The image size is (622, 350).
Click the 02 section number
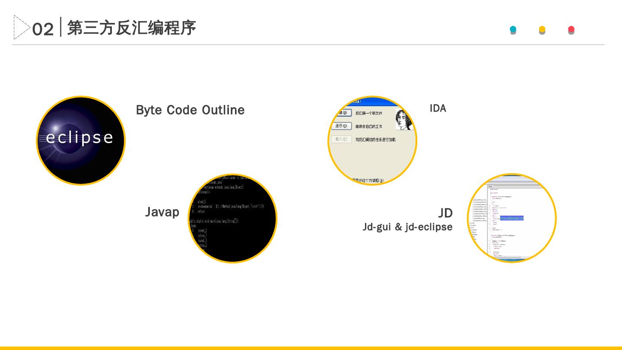coord(43,29)
